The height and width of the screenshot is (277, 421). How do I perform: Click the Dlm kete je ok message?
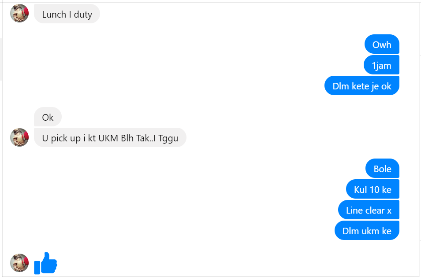[362, 85]
